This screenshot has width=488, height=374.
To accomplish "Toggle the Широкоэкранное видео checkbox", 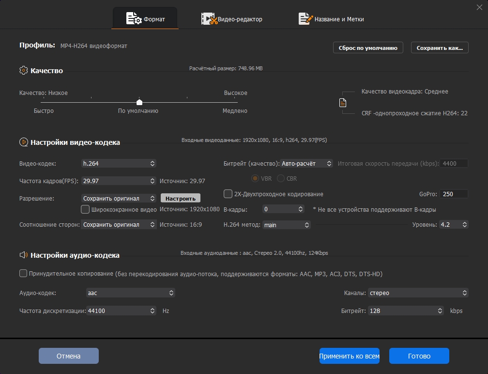I will (x=85, y=209).
